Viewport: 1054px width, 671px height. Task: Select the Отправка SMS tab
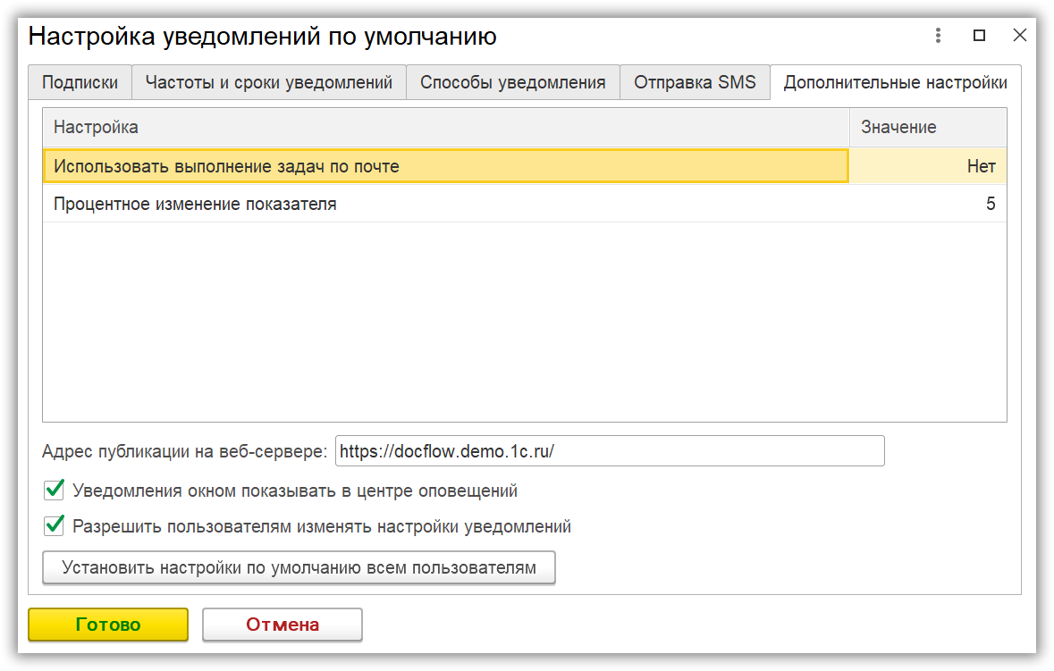(695, 82)
